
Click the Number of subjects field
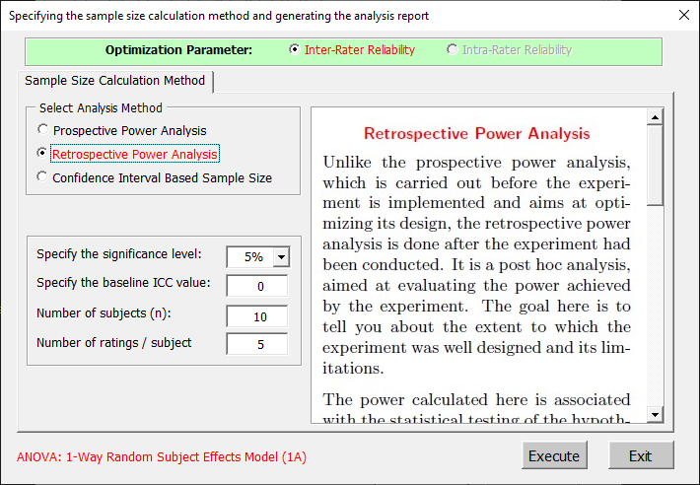point(257,316)
